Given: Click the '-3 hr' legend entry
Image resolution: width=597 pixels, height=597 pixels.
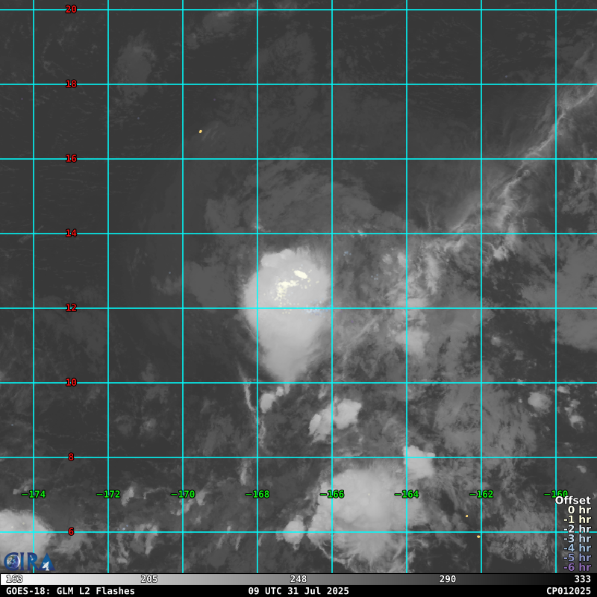Looking at the screenshot, I should pos(577,538).
